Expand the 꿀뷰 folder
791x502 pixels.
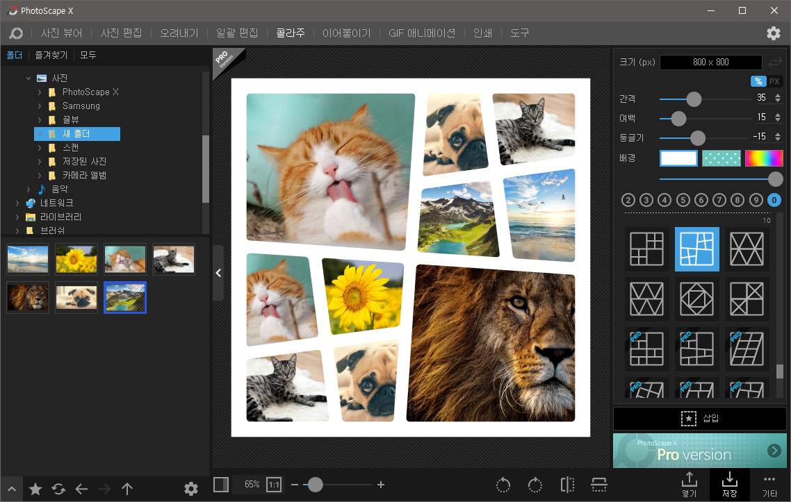40,120
